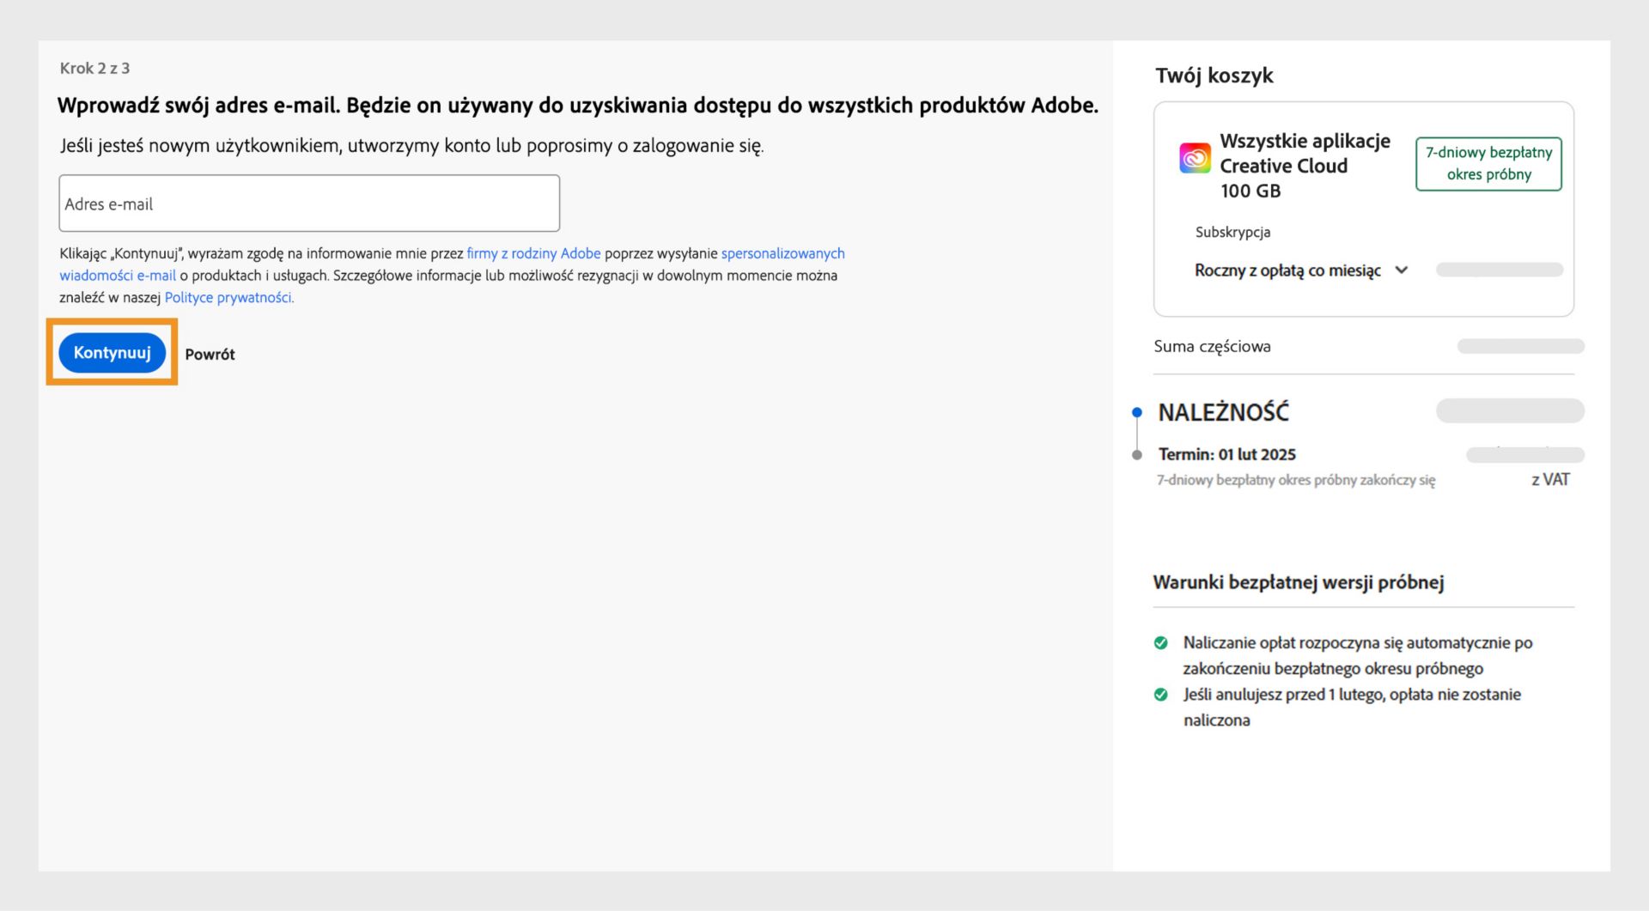Click the green checkmark beside 'Naliczanie opłat'
1649x911 pixels.
pyautogui.click(x=1161, y=643)
